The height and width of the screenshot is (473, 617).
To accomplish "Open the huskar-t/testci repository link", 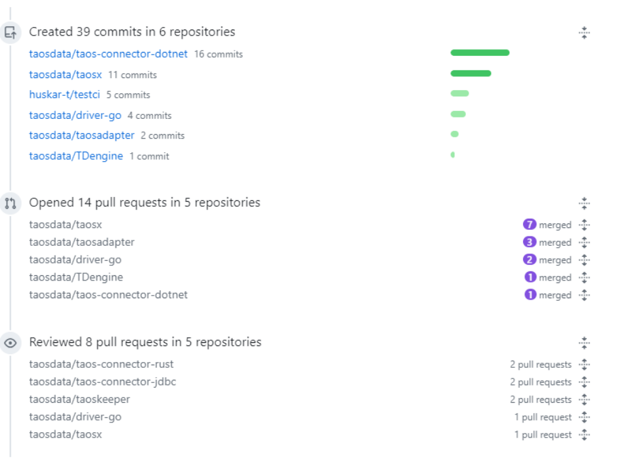I will tap(65, 95).
